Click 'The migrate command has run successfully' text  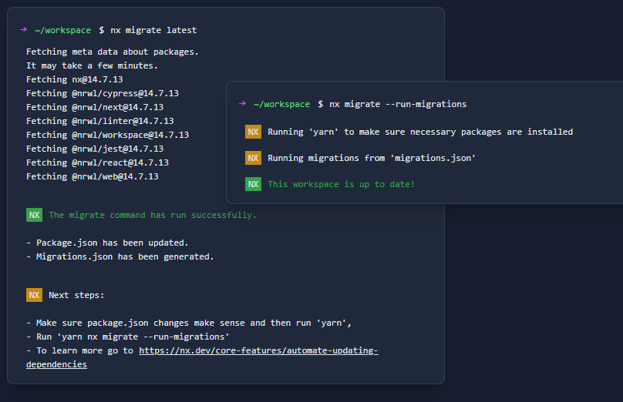(x=153, y=215)
